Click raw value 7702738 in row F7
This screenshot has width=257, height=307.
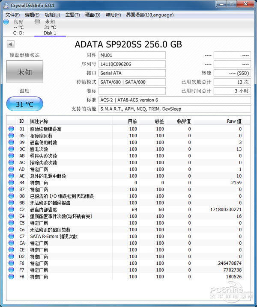[x=232, y=270]
